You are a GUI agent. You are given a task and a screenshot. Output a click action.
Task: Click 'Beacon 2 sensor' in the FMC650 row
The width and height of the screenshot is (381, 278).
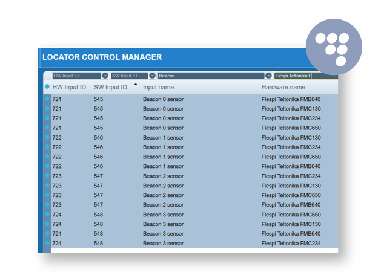point(164,195)
